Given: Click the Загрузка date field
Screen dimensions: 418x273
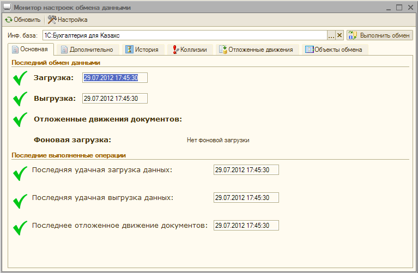Looking at the screenshot, I should [114, 78].
